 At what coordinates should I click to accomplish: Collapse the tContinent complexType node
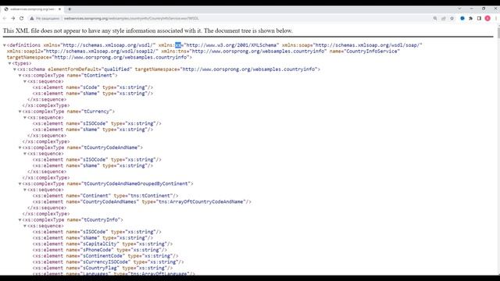click(x=20, y=76)
